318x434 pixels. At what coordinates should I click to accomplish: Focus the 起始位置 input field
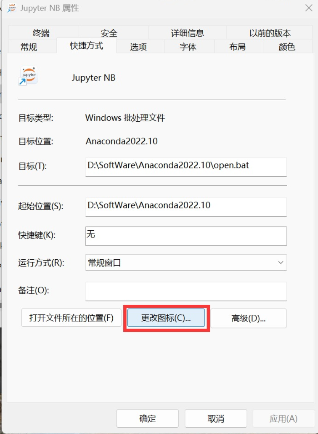pos(186,207)
